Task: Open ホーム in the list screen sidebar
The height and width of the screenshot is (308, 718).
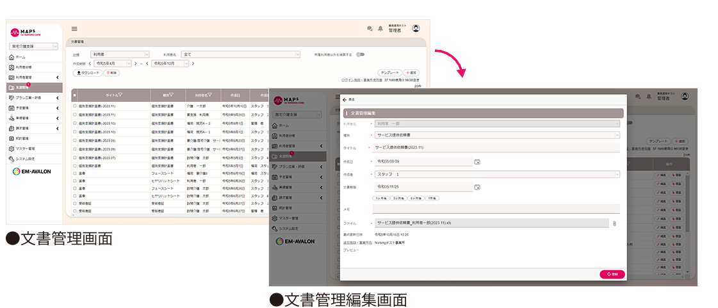Action: pos(35,57)
